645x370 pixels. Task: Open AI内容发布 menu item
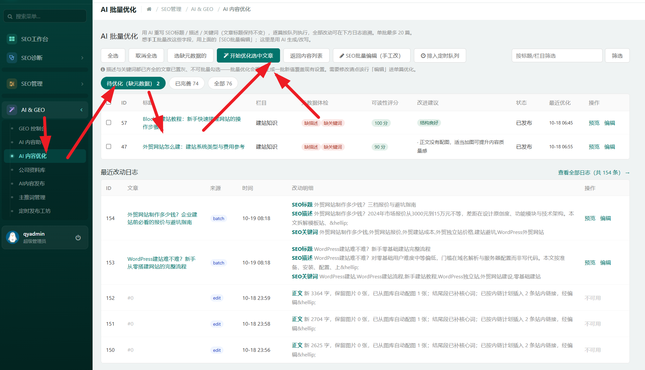45,183
